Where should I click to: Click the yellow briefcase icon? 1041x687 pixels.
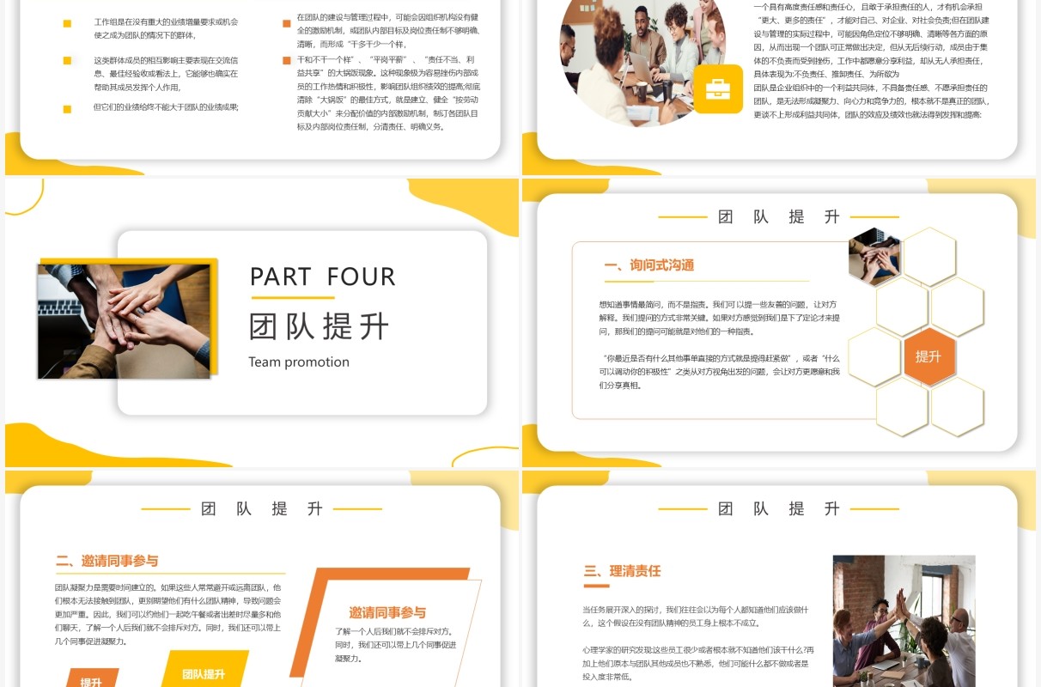pos(718,88)
